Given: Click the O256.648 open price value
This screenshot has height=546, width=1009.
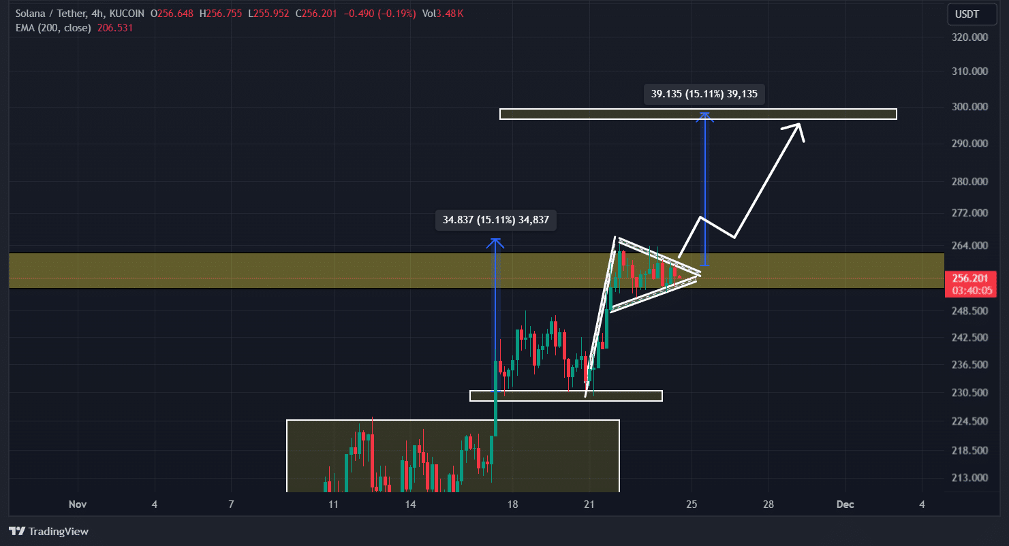Looking at the screenshot, I should [x=173, y=14].
